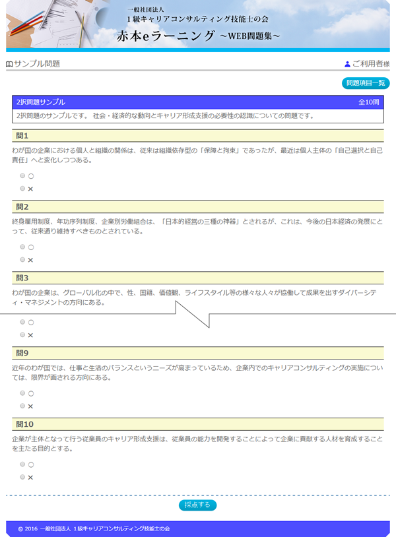Click the 2択問題サンプル title bar
This screenshot has height=537, width=396.
[x=198, y=102]
